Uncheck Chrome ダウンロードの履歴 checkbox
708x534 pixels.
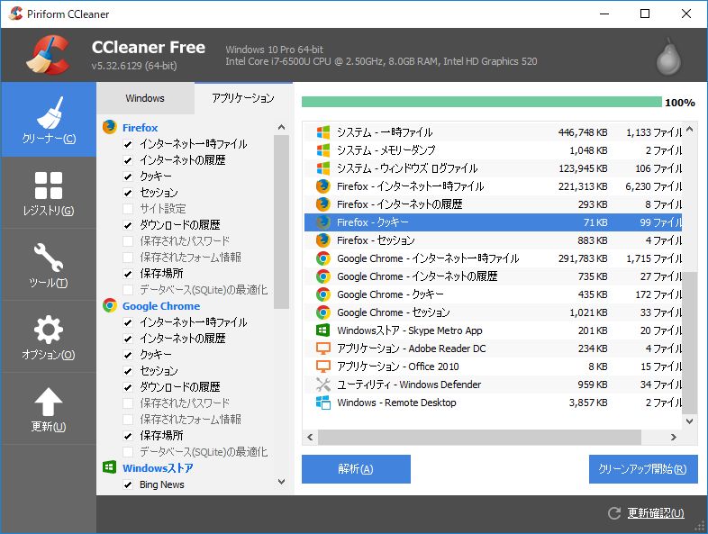coord(128,387)
